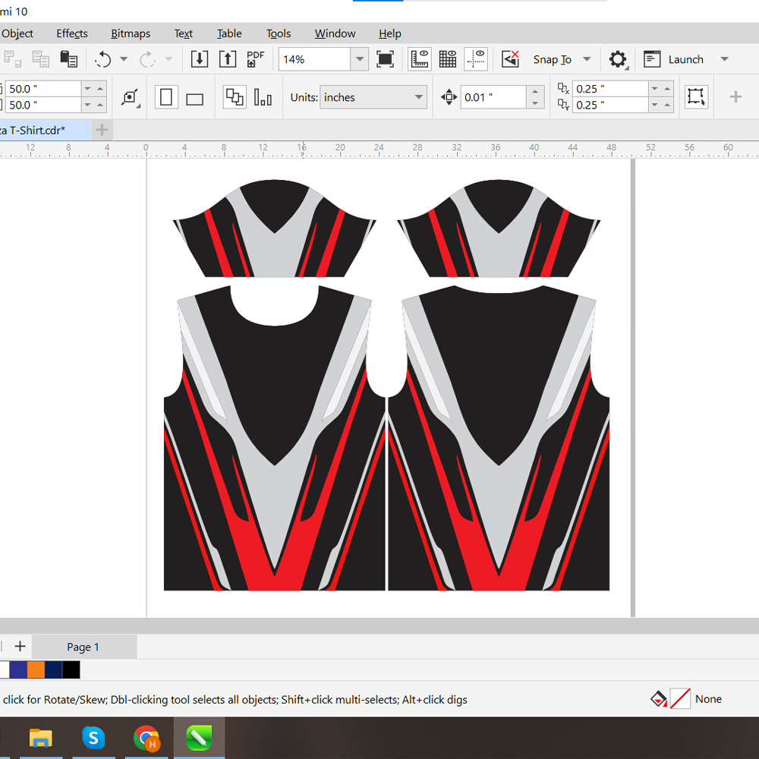759x759 pixels.
Task: Click the Snap Off icon
Action: (x=510, y=58)
